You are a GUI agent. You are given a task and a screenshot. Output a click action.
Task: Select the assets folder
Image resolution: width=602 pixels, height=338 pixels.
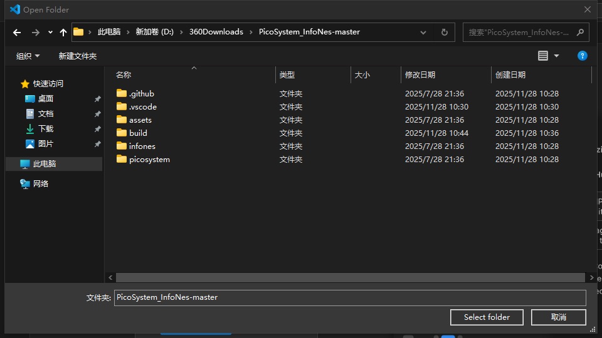(140, 120)
